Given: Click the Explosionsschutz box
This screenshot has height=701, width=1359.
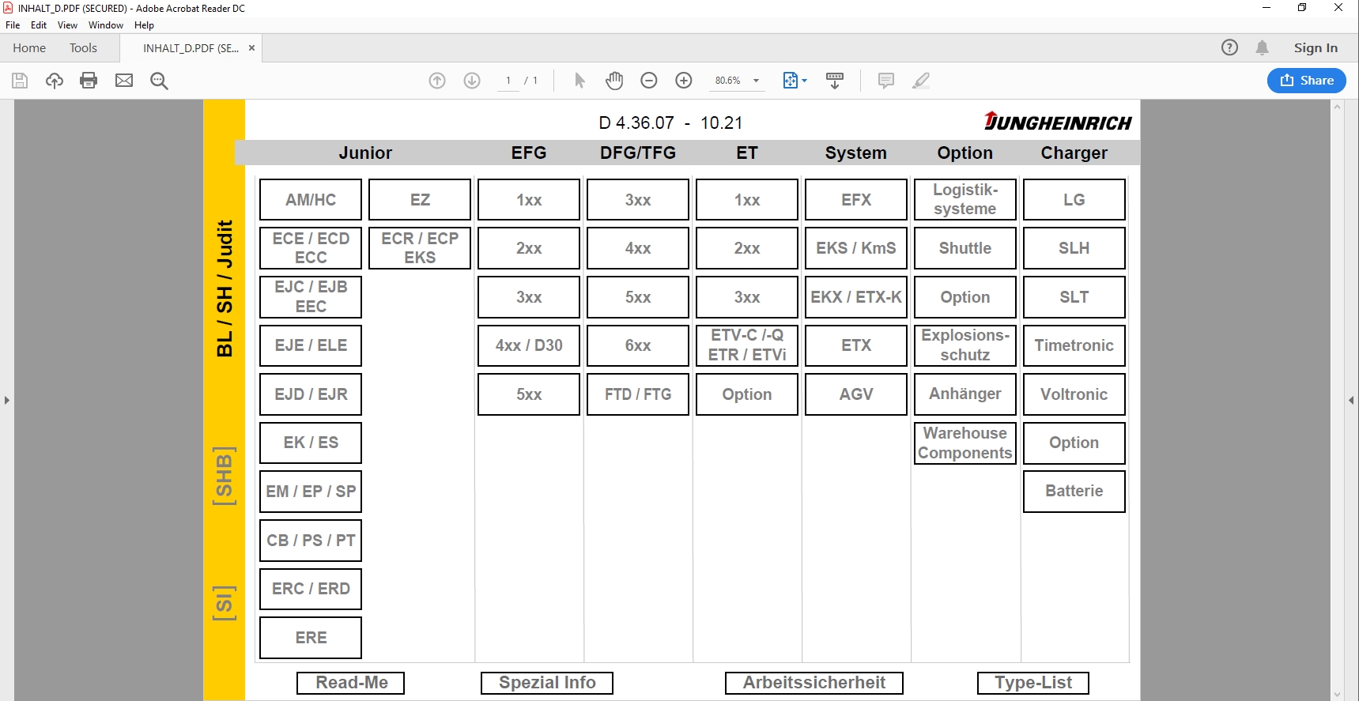Looking at the screenshot, I should 965,345.
